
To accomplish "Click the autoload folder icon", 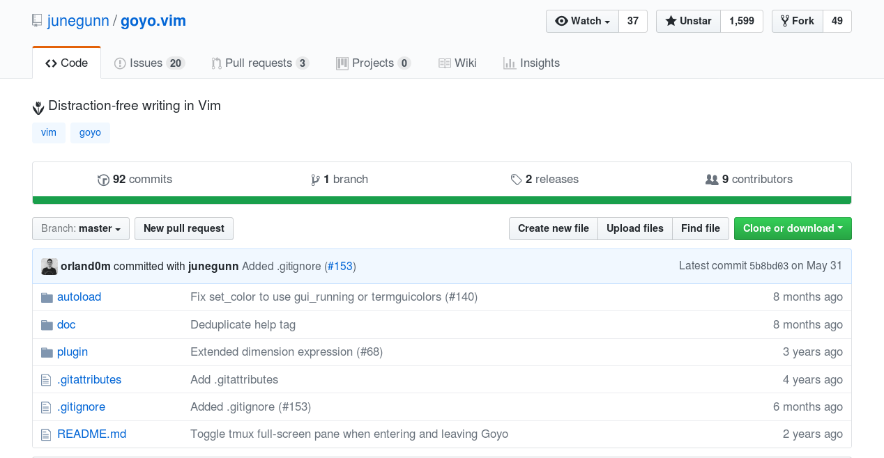I will [x=47, y=297].
